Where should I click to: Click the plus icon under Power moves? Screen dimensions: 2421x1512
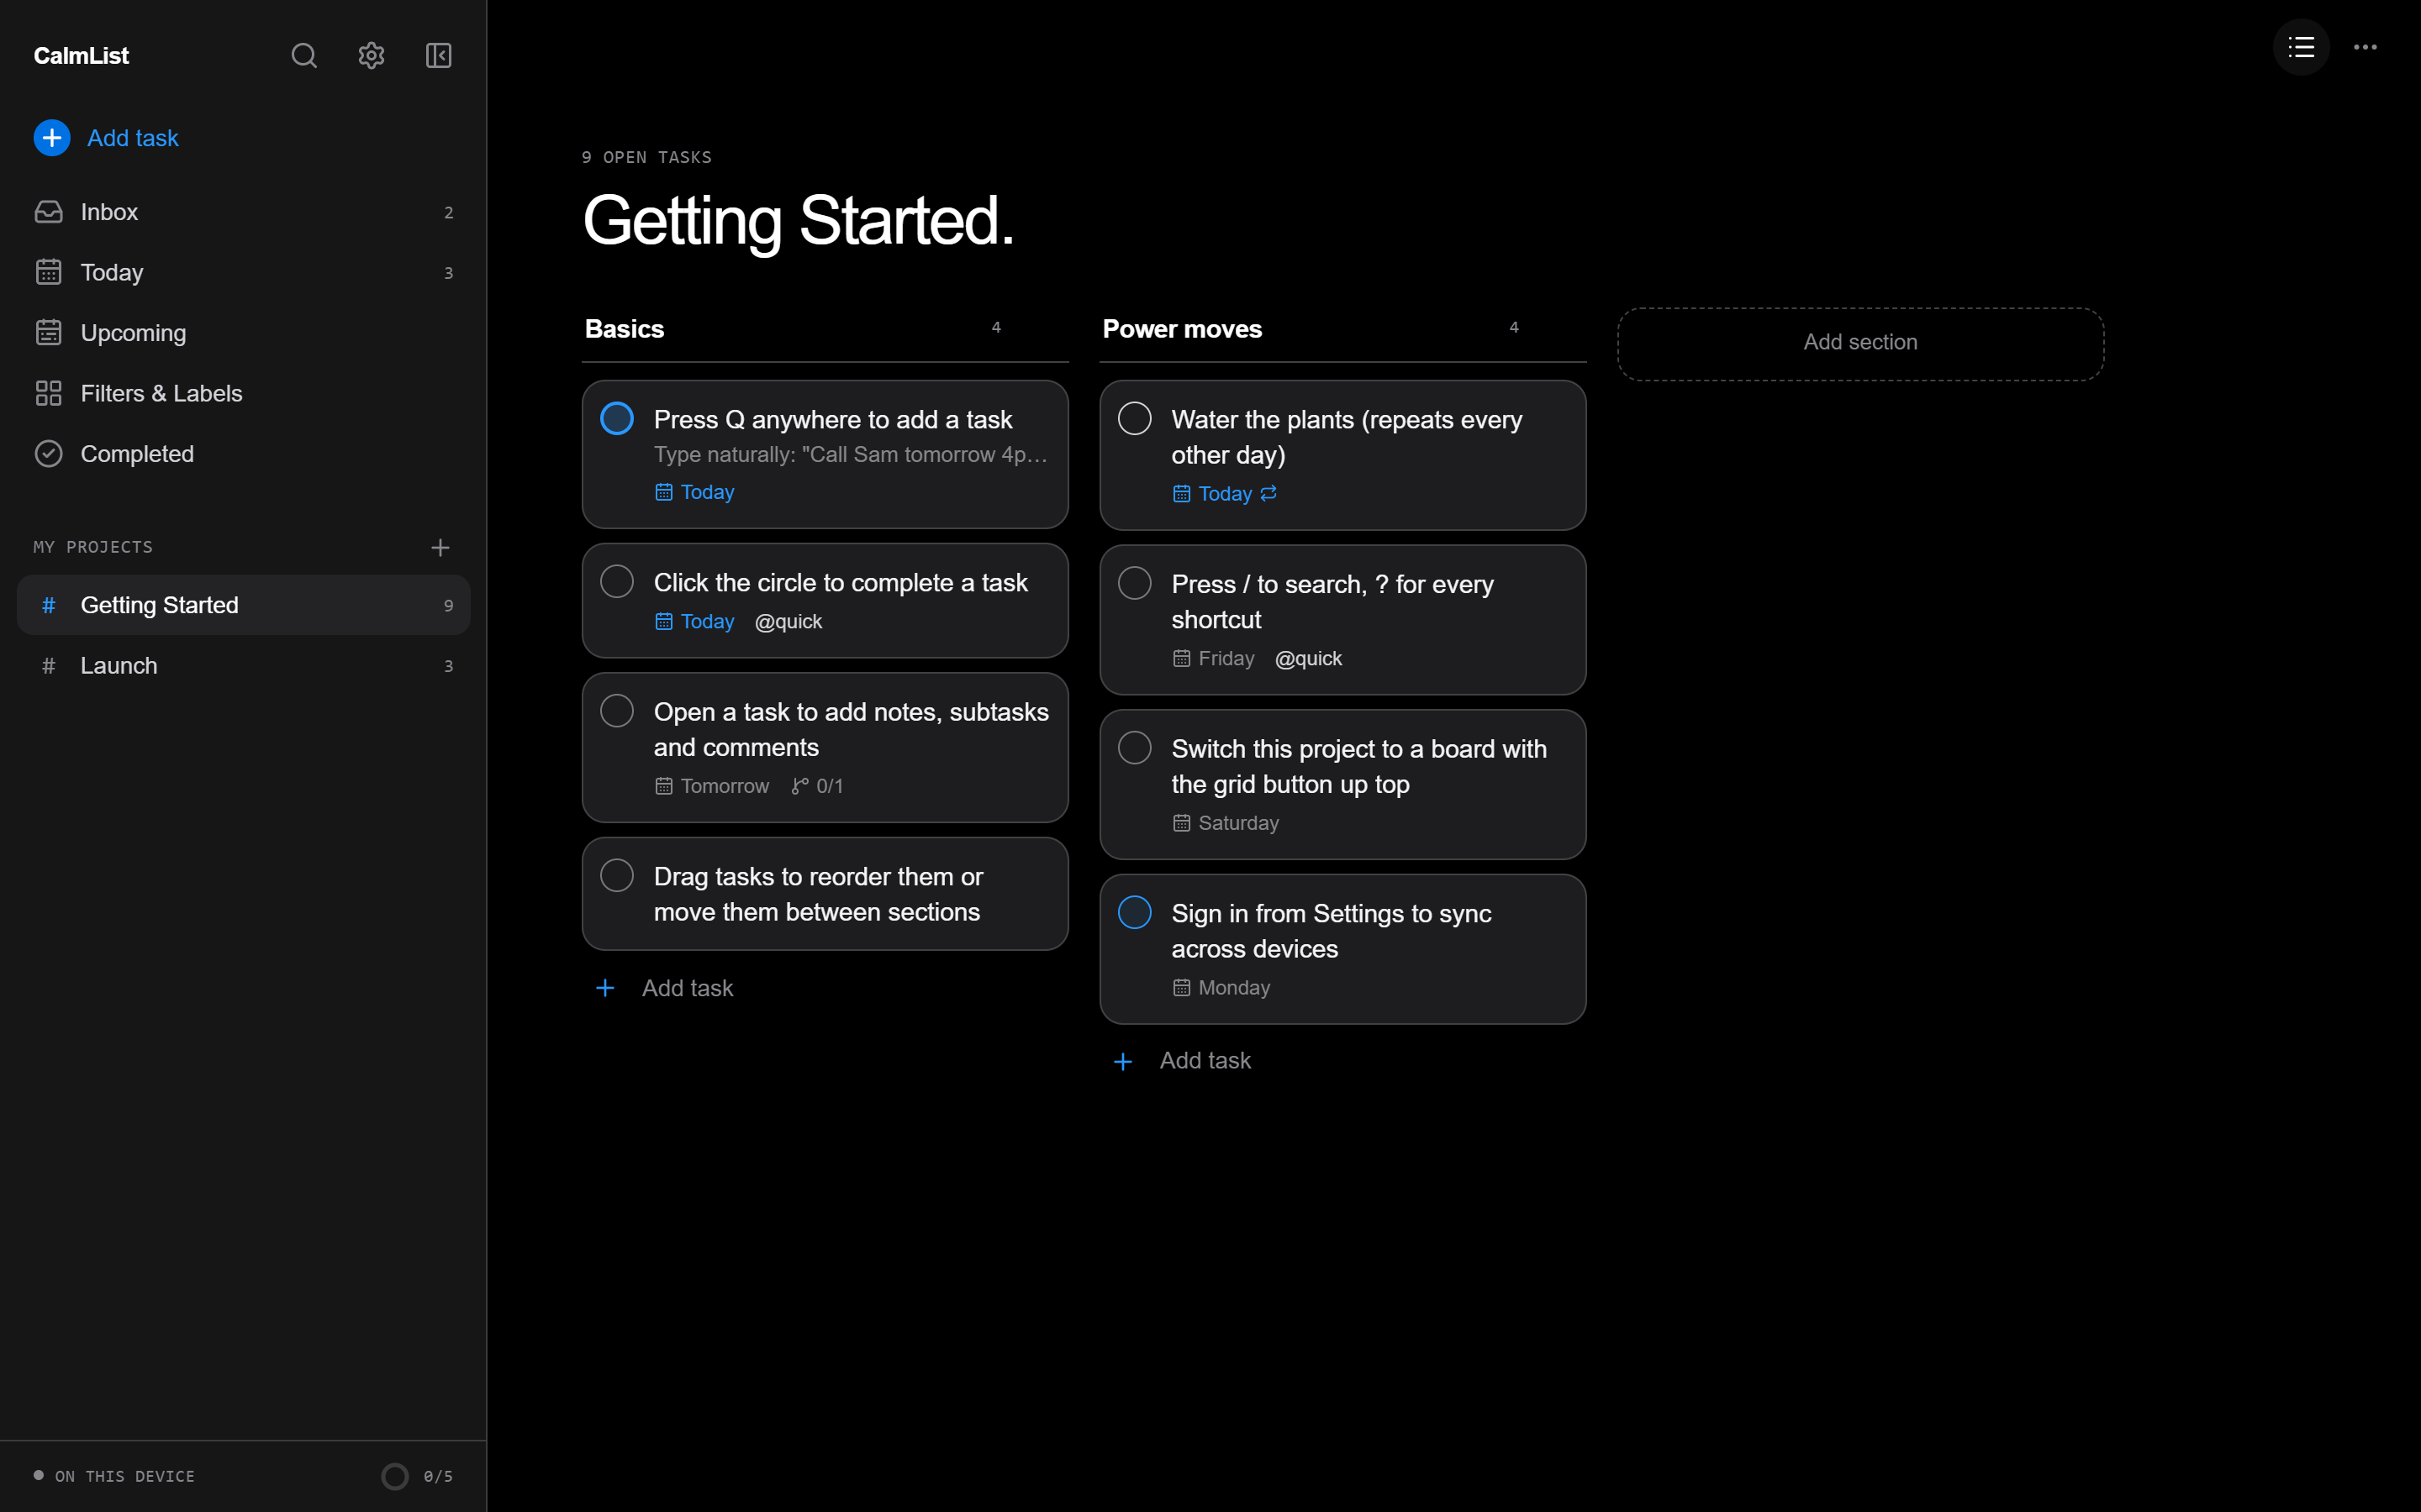tap(1122, 1061)
